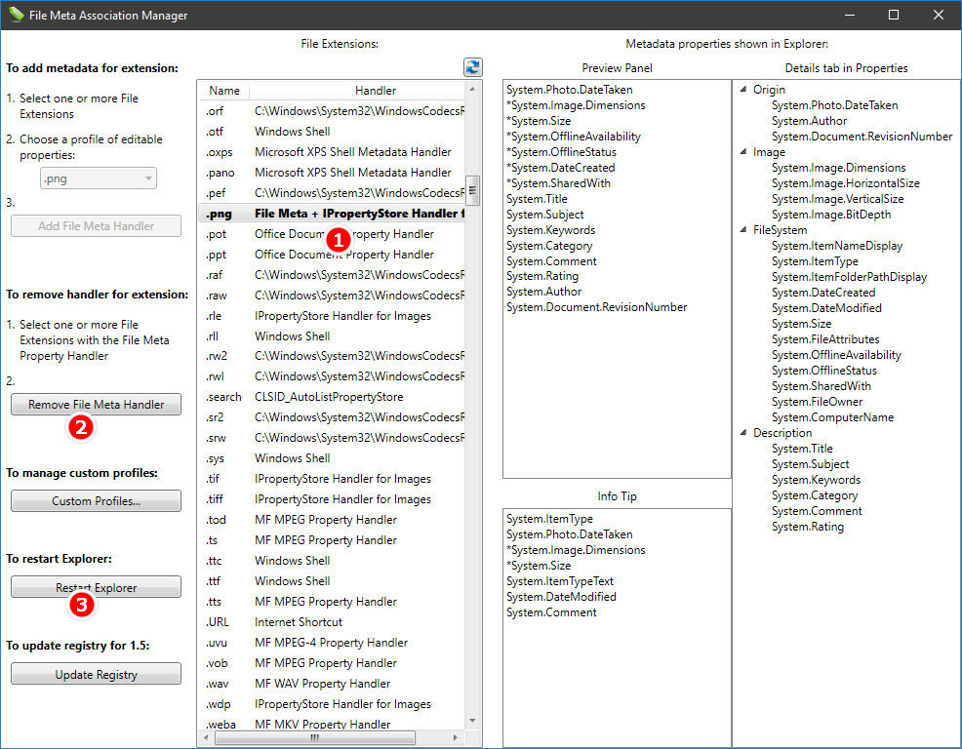
Task: Click the horizontal scrollbar thumb of extensions list
Action: [315, 737]
